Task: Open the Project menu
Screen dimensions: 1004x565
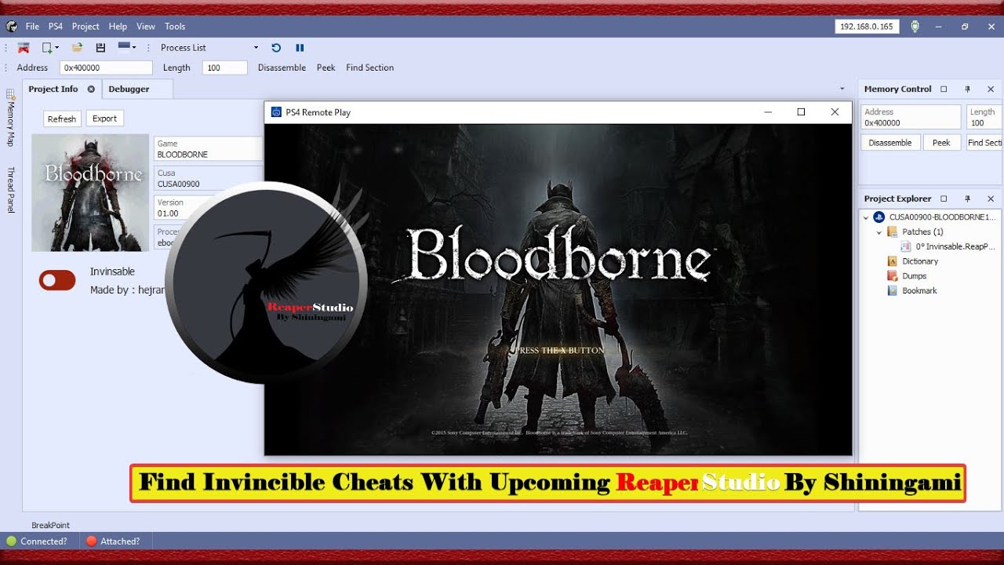Action: pos(85,27)
